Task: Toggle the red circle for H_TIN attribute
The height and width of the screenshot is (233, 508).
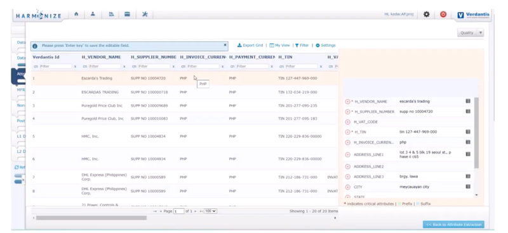Action: (347, 132)
